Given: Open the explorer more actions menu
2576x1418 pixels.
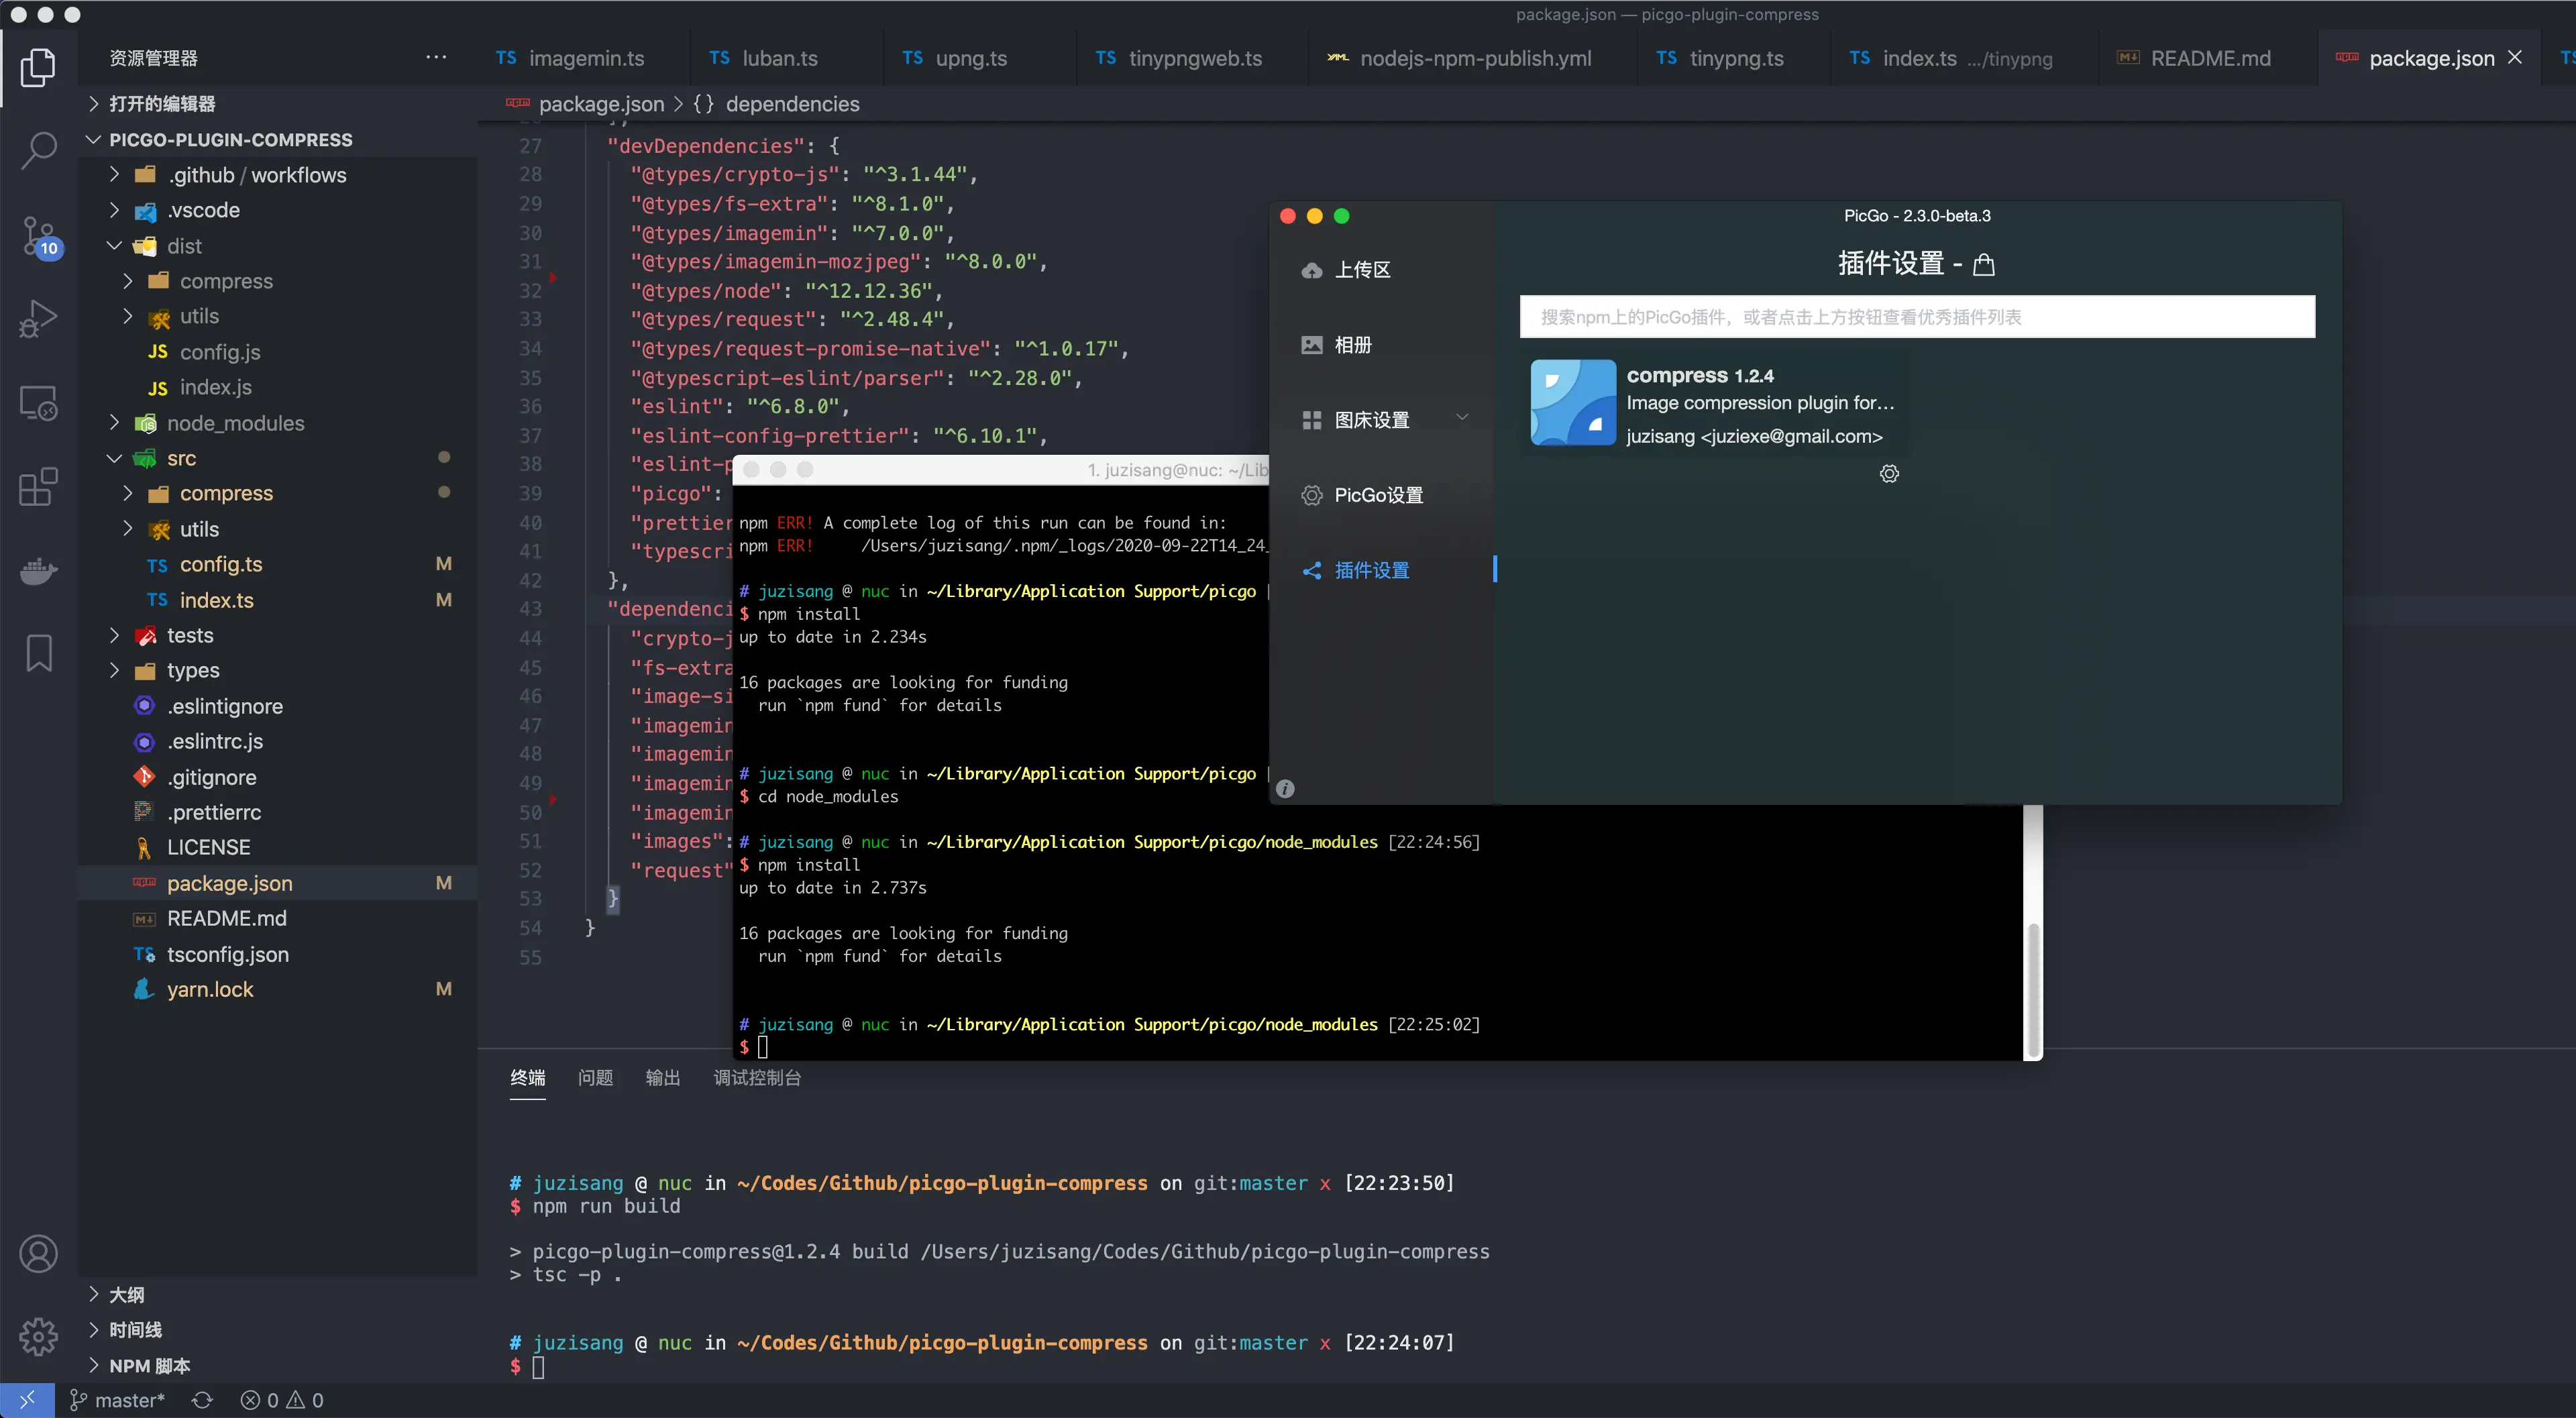Looking at the screenshot, I should click(x=436, y=57).
